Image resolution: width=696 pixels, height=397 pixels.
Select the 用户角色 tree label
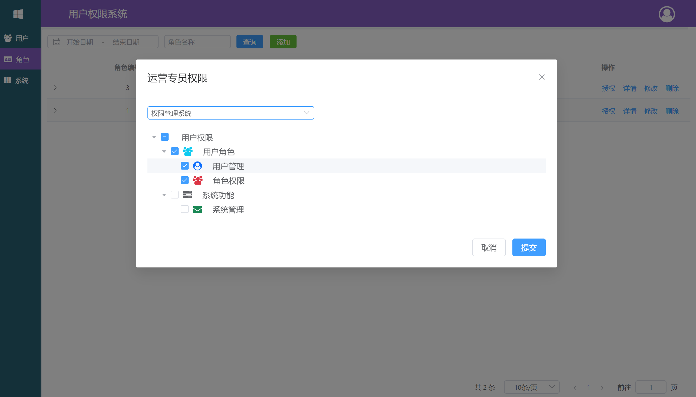point(219,152)
